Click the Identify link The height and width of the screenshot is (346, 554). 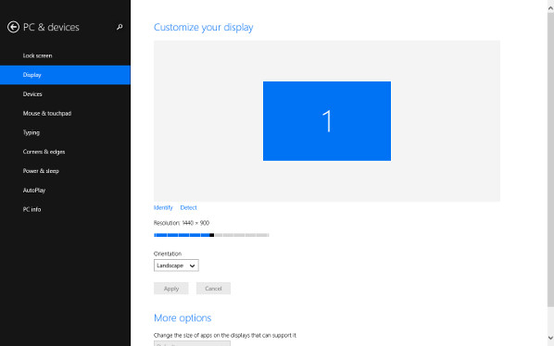click(163, 208)
